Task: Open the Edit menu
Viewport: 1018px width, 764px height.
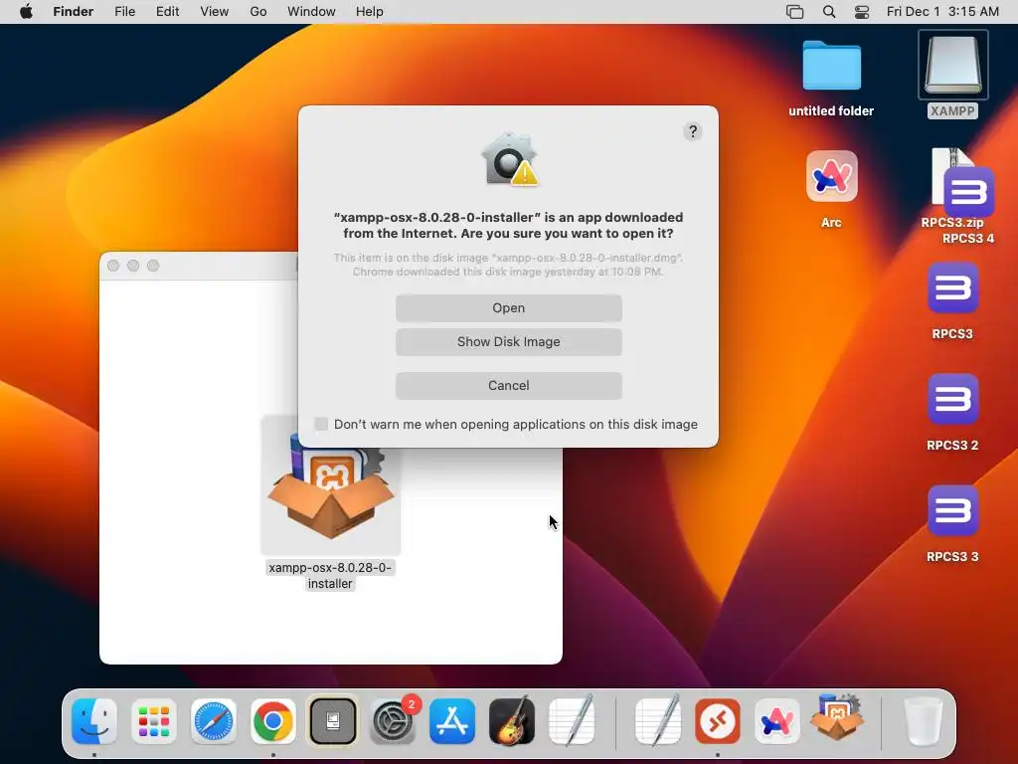Action: pos(167,12)
